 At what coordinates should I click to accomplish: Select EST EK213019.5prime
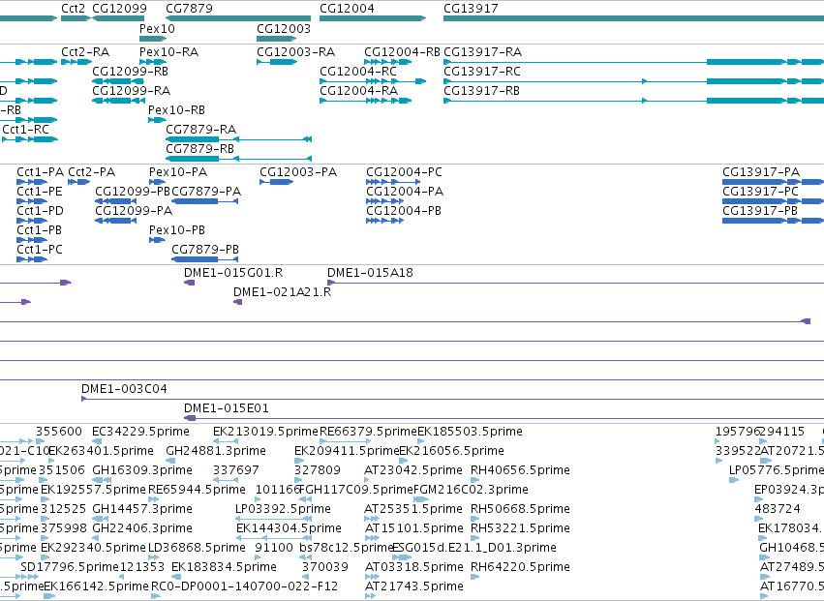265,432
